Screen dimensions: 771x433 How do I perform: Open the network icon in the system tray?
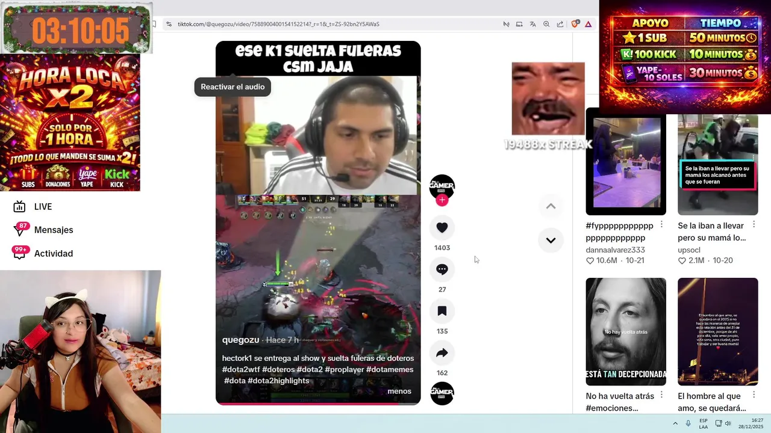click(x=719, y=423)
